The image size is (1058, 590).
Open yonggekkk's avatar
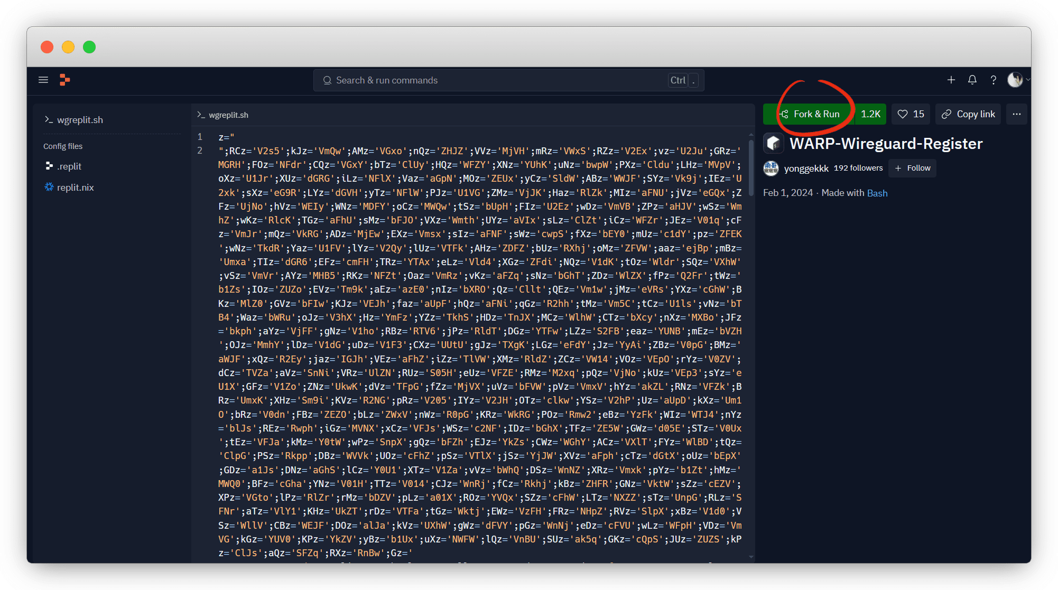pyautogui.click(x=771, y=168)
